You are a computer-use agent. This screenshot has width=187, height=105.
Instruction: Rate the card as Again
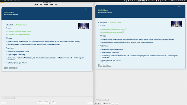[x=40, y=103]
